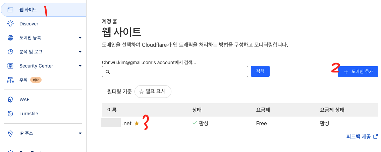
Task: Click the Discover lightbulb icon
Action: coord(10,24)
